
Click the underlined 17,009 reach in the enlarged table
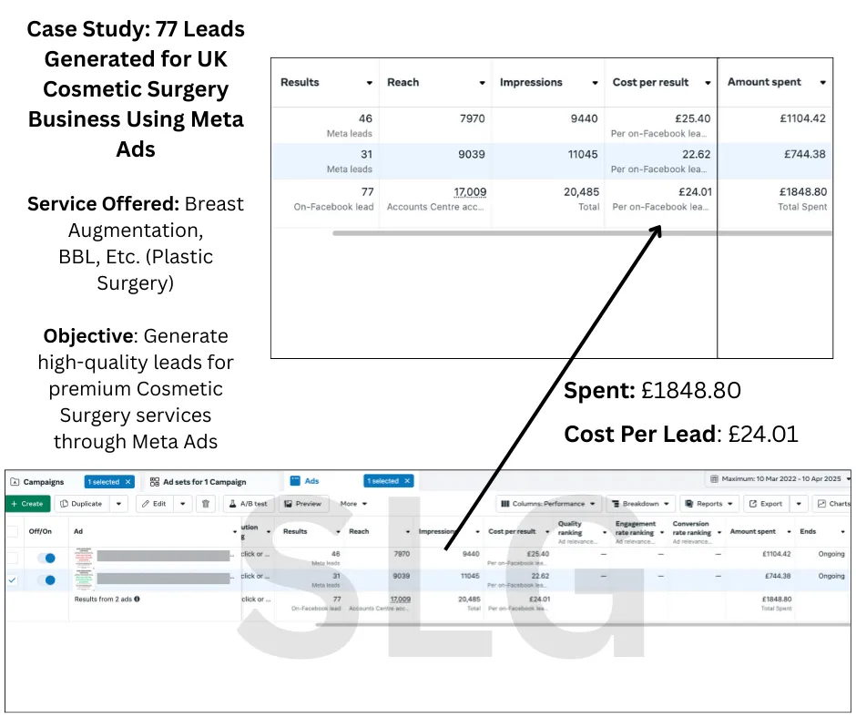(470, 192)
